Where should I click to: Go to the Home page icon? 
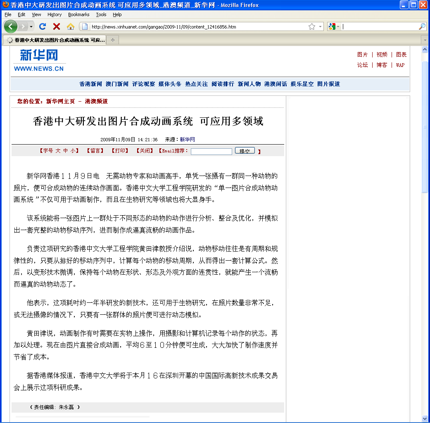[71, 26]
